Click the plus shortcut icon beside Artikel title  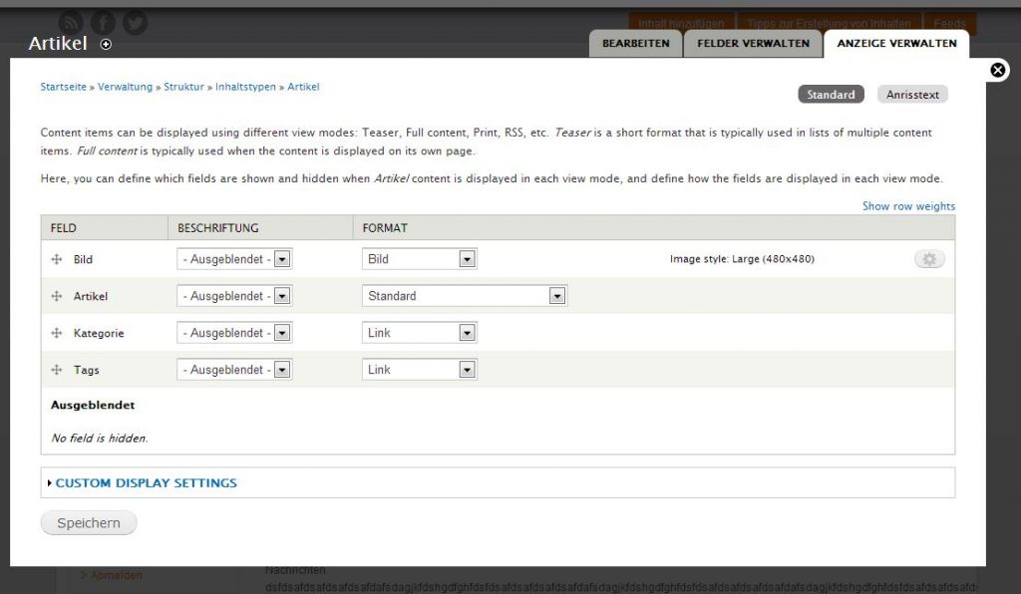tap(107, 44)
